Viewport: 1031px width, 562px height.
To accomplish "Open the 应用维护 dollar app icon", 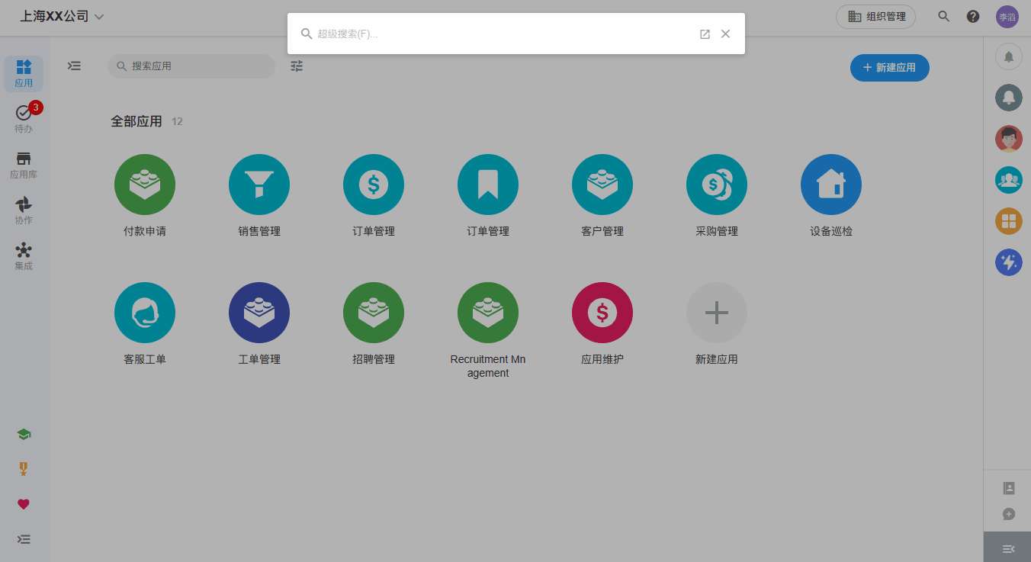I will (602, 313).
